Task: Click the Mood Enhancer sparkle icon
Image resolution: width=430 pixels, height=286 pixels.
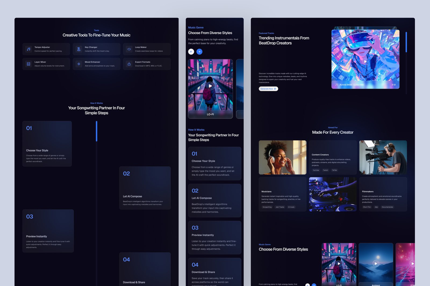Action: 79,64
